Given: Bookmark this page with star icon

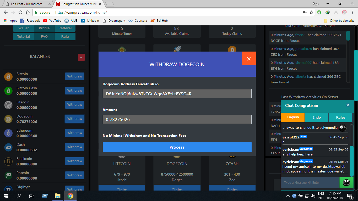Looking at the screenshot, I should pyautogui.click(x=311, y=12).
